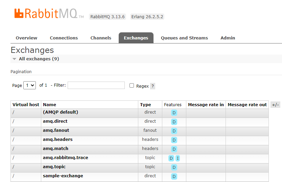Click the D feature badge for sample-exchange
282x182 pixels.
pyautogui.click(x=174, y=177)
